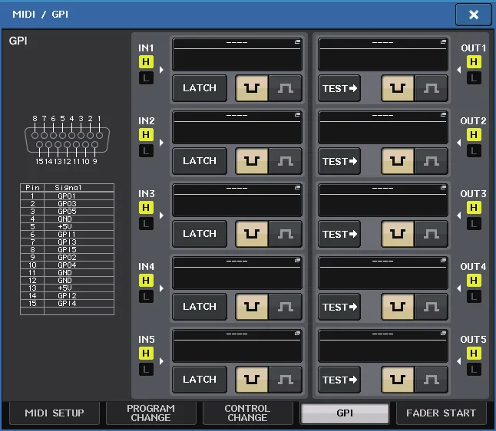496x431 pixels.
Task: Select low-active polarity icon for IN2
Action: click(x=252, y=161)
